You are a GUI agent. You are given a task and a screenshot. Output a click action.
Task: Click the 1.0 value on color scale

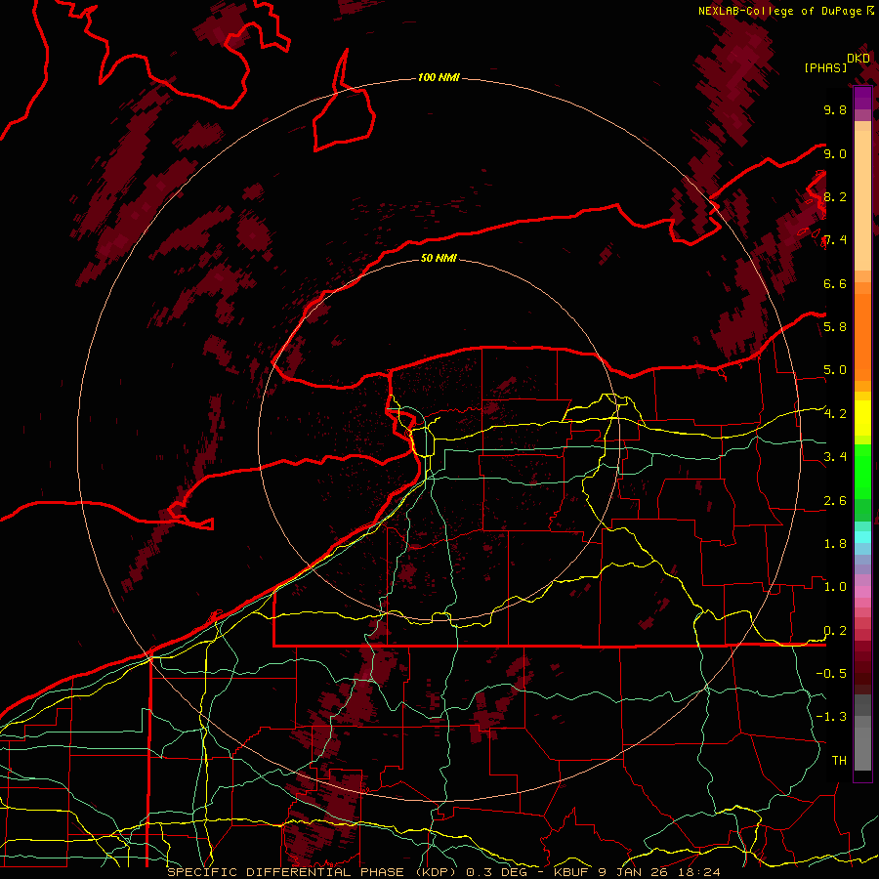pos(835,587)
